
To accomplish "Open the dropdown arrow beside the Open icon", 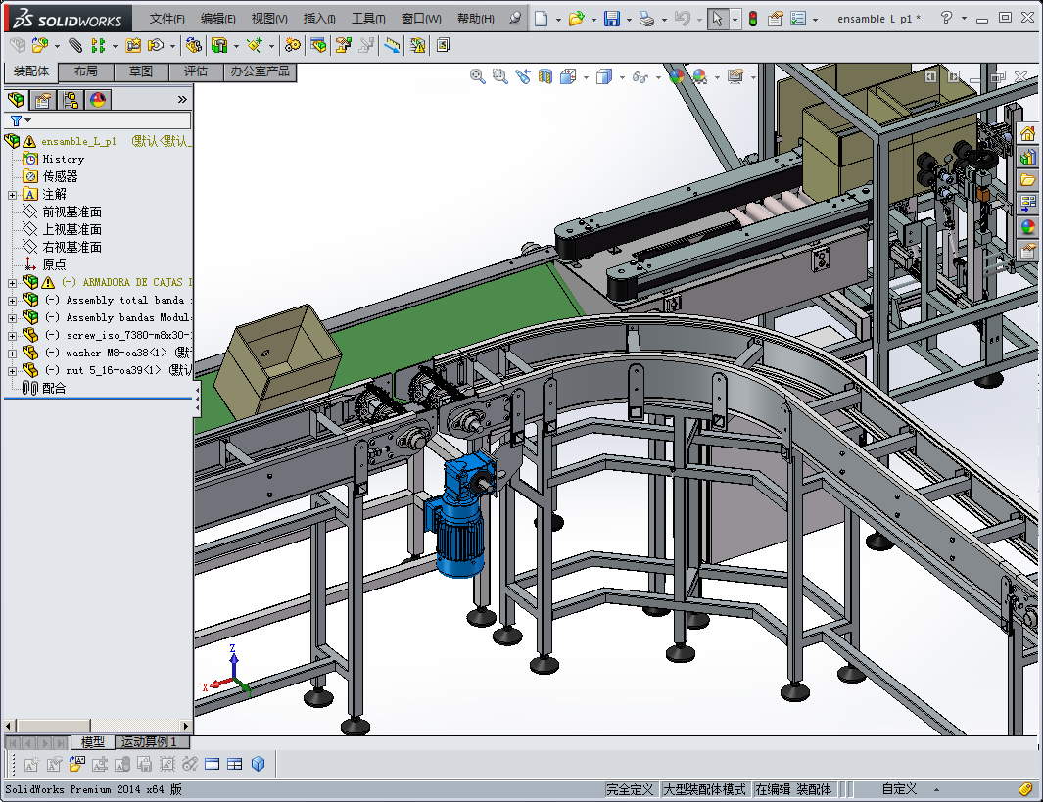I will [593, 19].
